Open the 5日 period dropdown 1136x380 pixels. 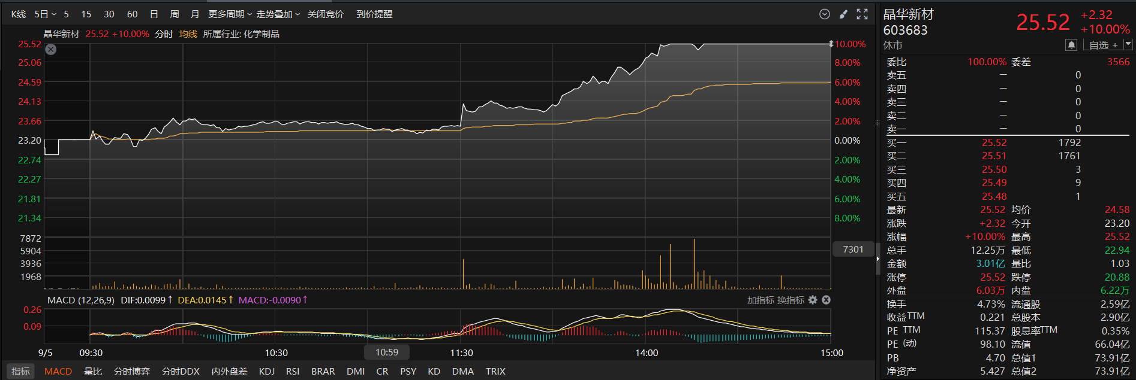pyautogui.click(x=45, y=14)
